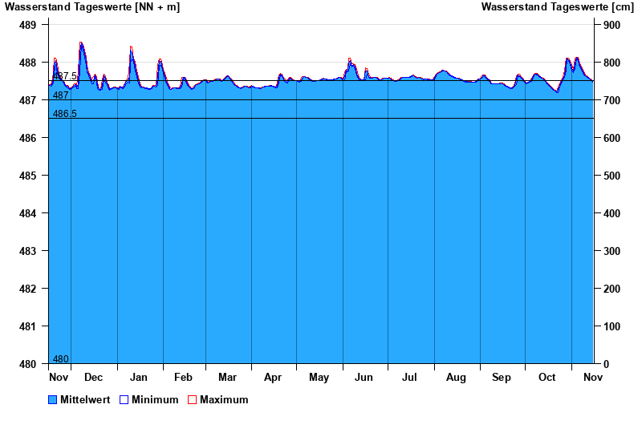Screen dimensions: 642x441
Task: Click the 486.5 threshold line label
Action: [x=65, y=114]
